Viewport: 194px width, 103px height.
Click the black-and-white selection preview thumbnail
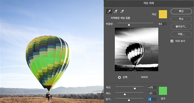click(137, 49)
